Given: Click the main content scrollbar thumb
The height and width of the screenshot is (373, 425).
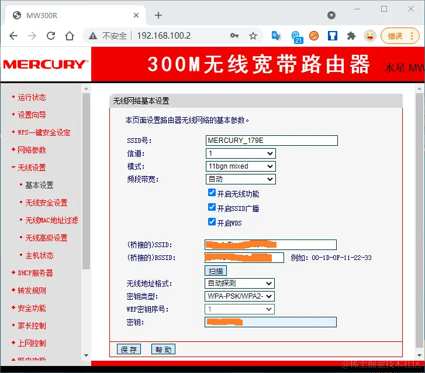Looking at the screenshot, I should (419, 220).
